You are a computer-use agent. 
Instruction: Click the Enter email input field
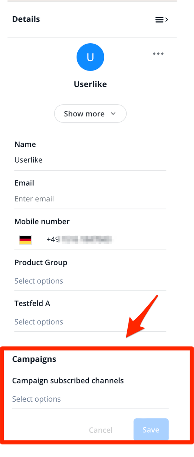(90, 199)
